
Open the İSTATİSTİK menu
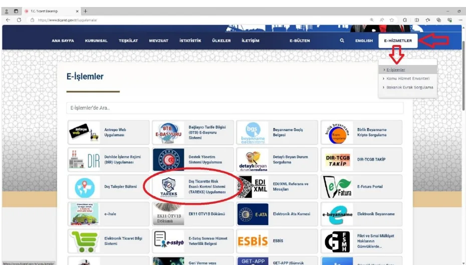[x=190, y=40]
